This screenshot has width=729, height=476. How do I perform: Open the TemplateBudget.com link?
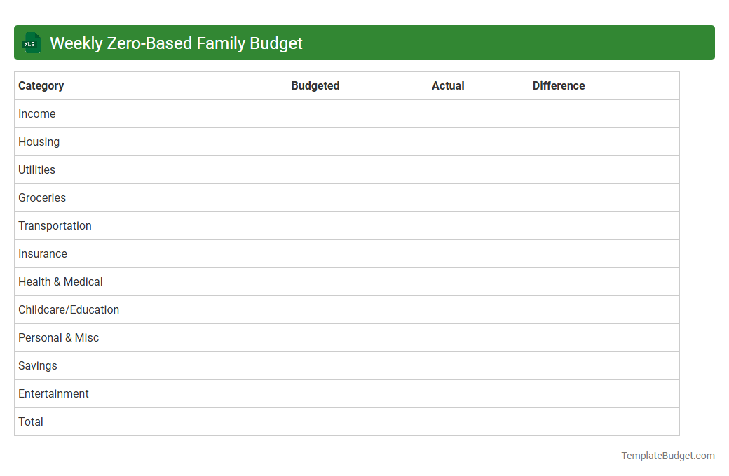(667, 455)
